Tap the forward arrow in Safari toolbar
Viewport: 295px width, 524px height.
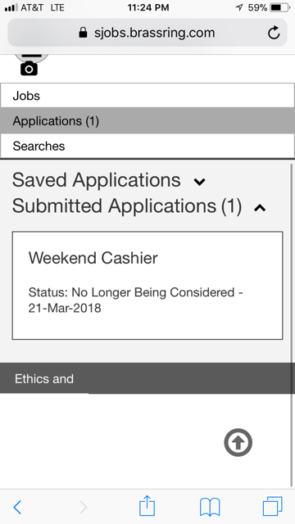pos(84,508)
